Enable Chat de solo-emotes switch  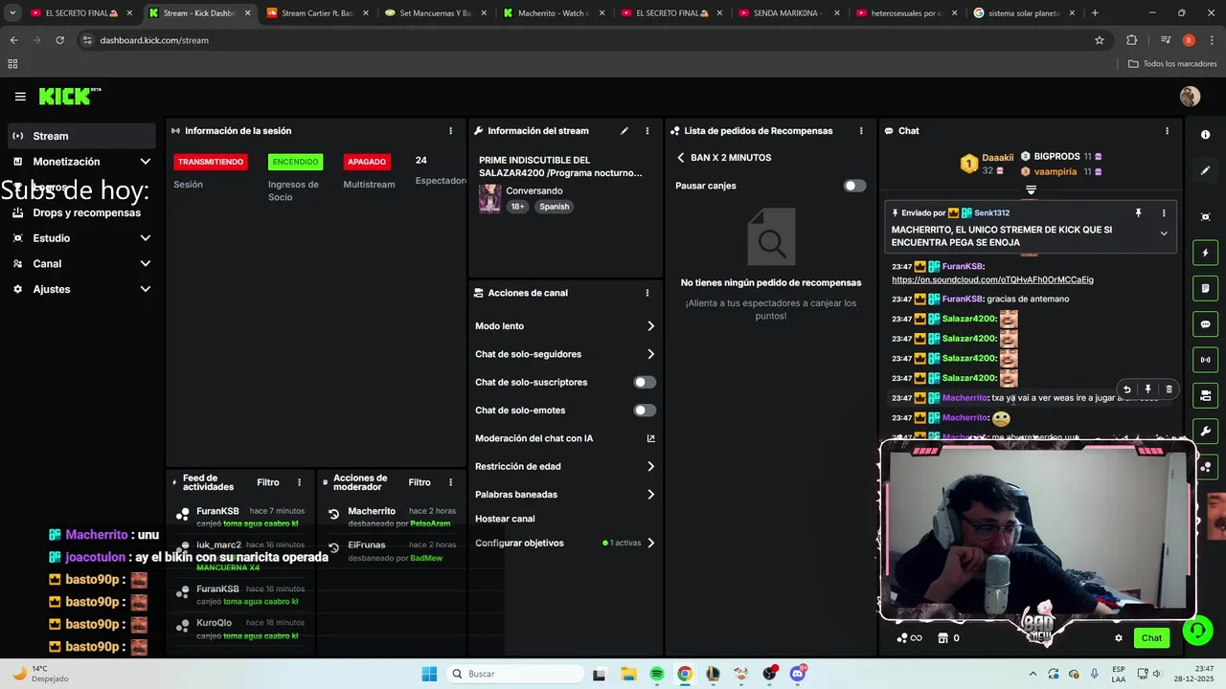coord(645,411)
